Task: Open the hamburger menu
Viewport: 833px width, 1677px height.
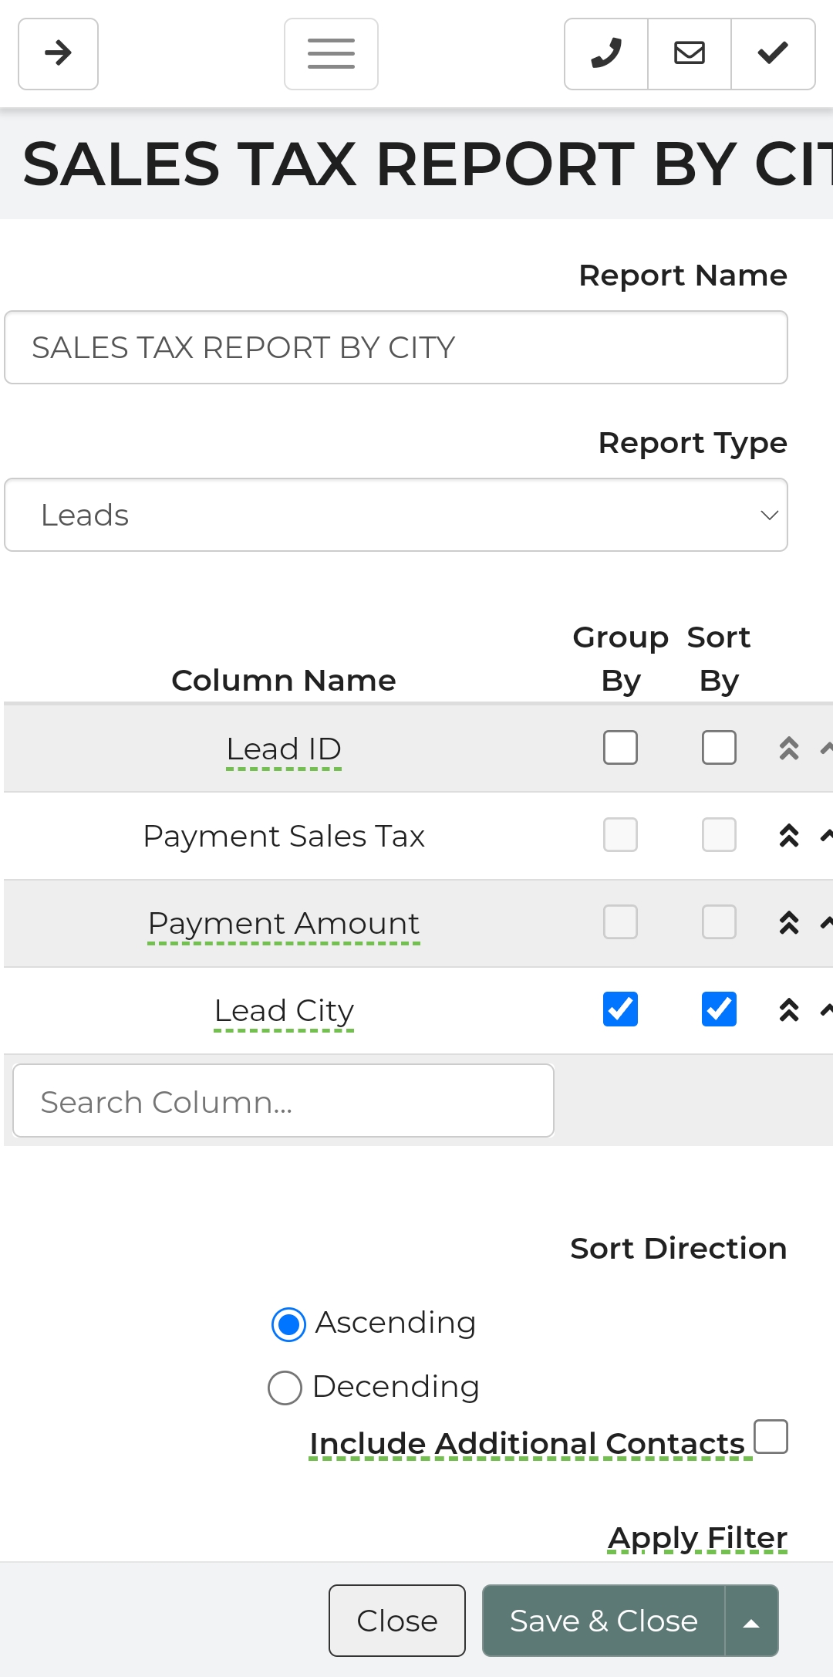Action: pyautogui.click(x=331, y=54)
